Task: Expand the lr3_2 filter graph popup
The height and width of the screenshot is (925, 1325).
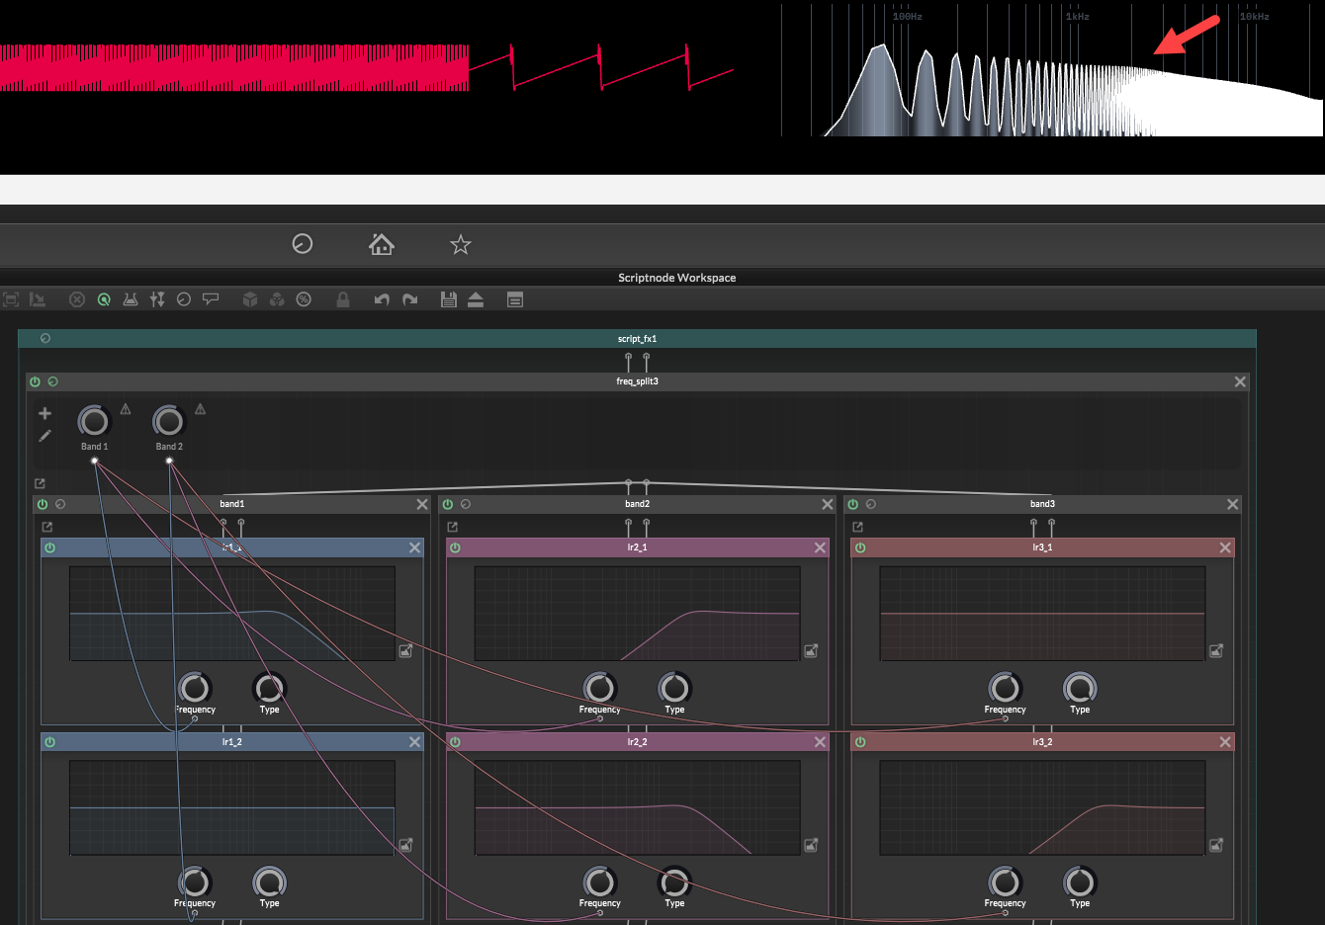Action: click(1216, 845)
